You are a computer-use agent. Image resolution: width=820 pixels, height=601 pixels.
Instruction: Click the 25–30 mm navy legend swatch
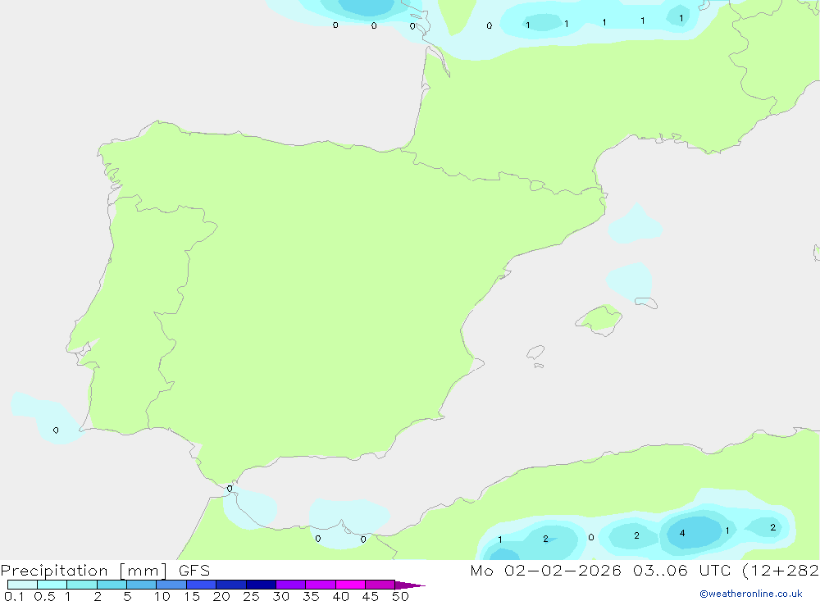(x=261, y=585)
